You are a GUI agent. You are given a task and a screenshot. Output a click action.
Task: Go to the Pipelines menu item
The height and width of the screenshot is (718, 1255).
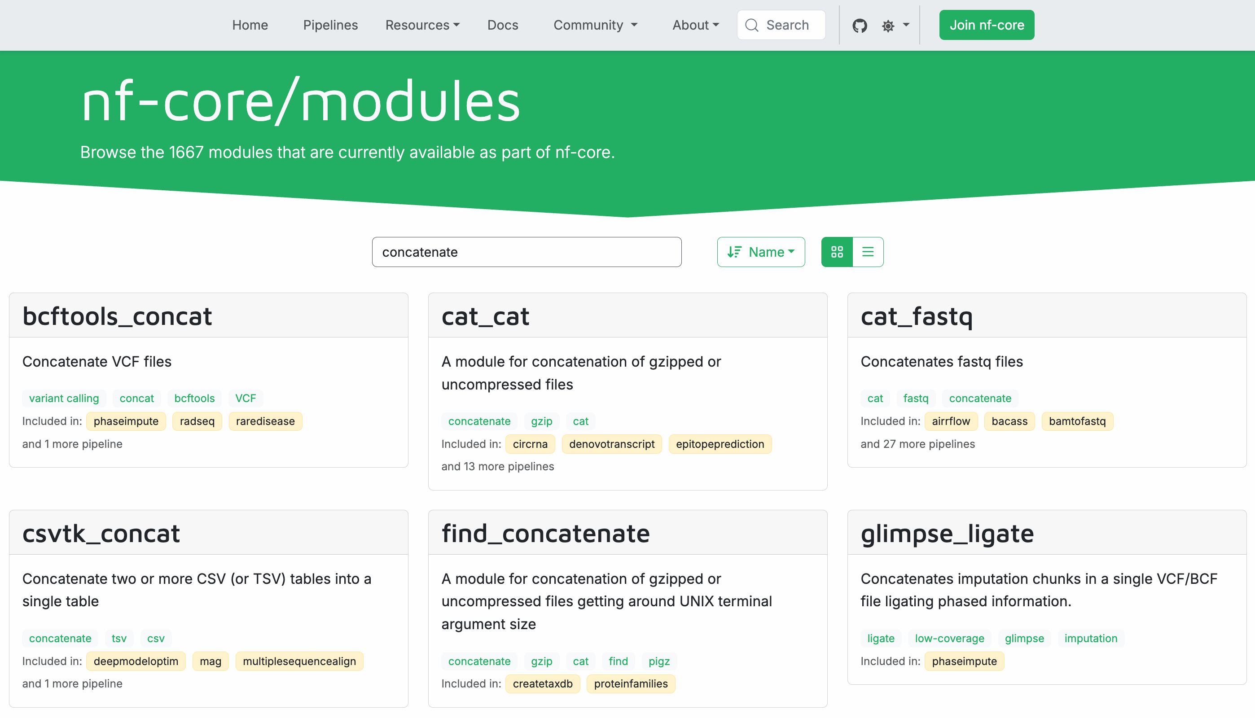click(330, 25)
